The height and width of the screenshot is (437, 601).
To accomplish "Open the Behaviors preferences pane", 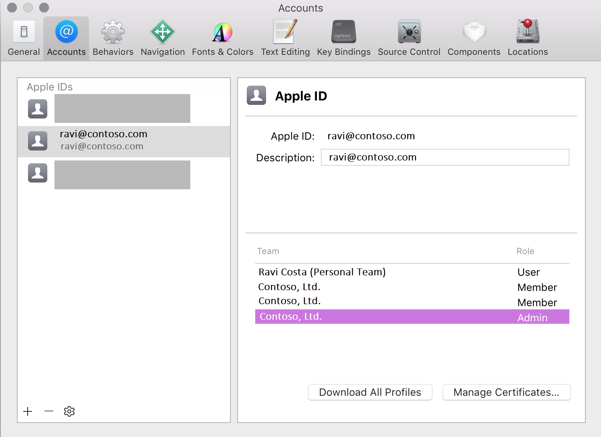I will 113,38.
